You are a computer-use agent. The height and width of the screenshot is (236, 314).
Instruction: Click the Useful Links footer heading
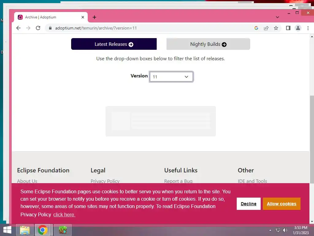(181, 170)
